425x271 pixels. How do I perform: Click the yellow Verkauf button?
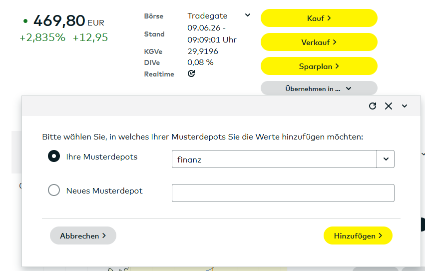[x=319, y=42]
